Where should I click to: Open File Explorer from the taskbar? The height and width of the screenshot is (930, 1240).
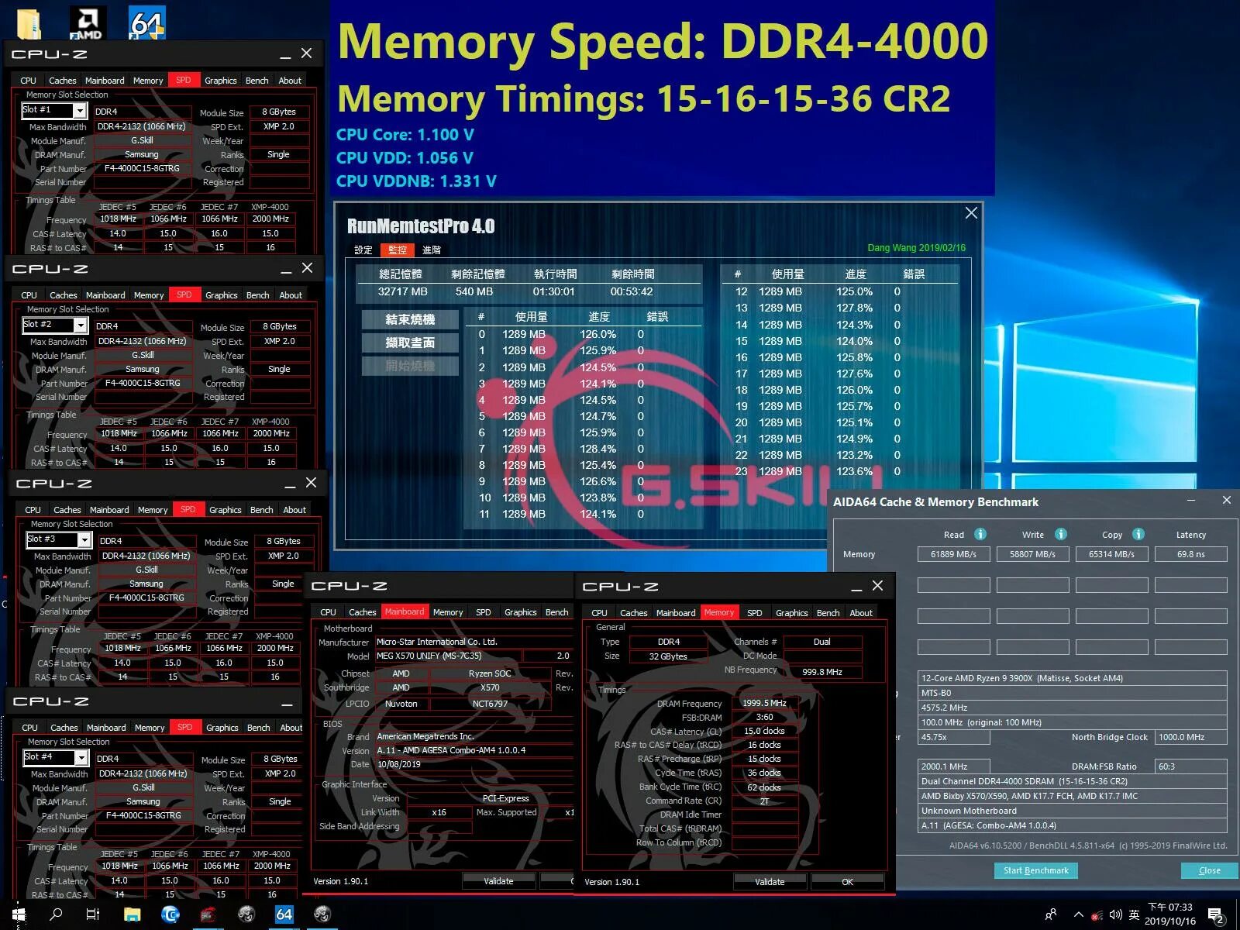[x=133, y=914]
